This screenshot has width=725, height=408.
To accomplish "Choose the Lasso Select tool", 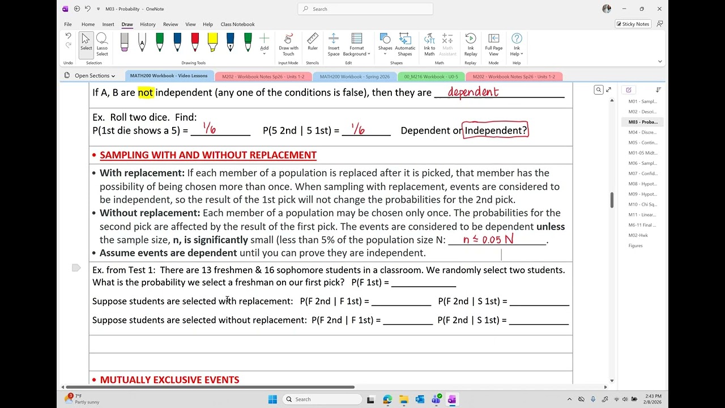I will point(102,45).
